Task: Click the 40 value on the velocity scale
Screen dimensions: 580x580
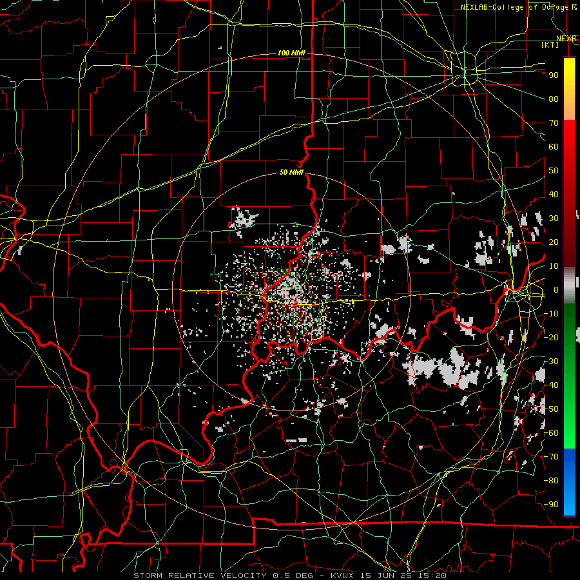Action: click(x=554, y=195)
